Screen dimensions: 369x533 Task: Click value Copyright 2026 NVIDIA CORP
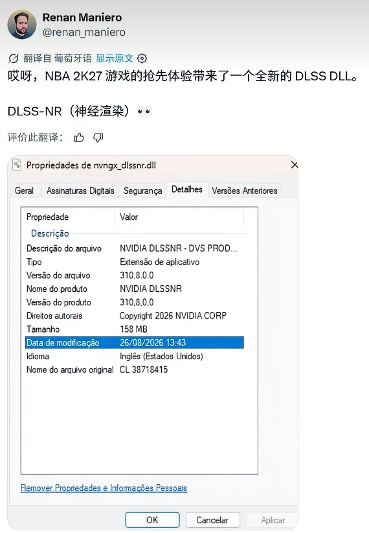point(173,316)
